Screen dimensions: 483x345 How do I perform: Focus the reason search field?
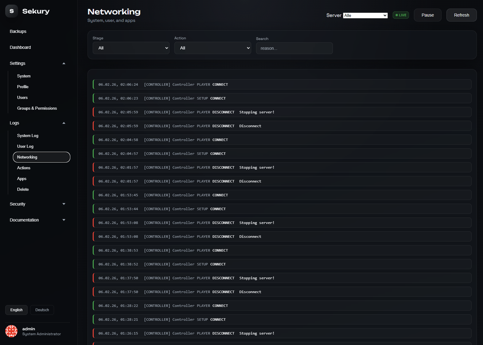tap(294, 48)
